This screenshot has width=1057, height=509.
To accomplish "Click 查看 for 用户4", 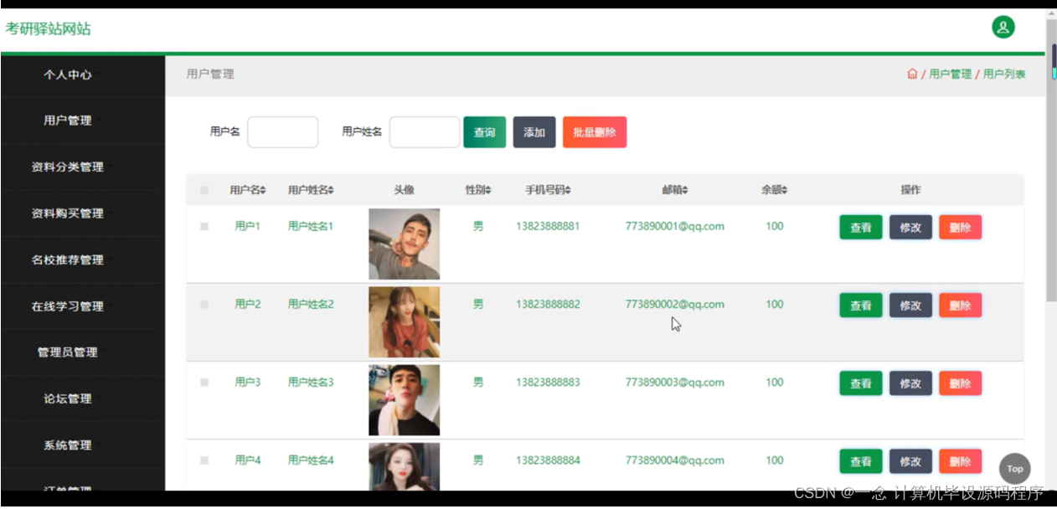I will (861, 461).
